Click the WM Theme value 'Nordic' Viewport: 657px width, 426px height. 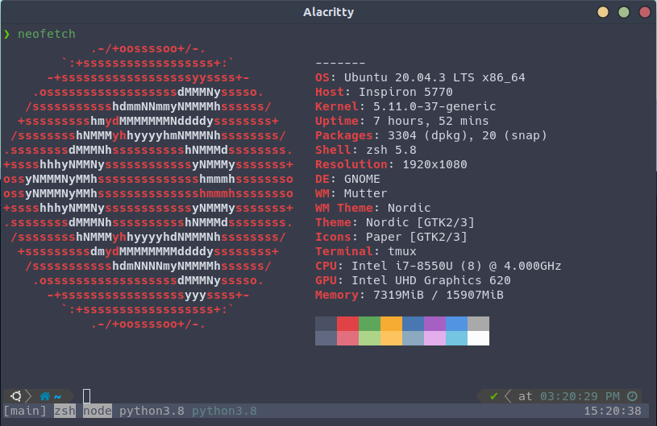pyautogui.click(x=409, y=208)
